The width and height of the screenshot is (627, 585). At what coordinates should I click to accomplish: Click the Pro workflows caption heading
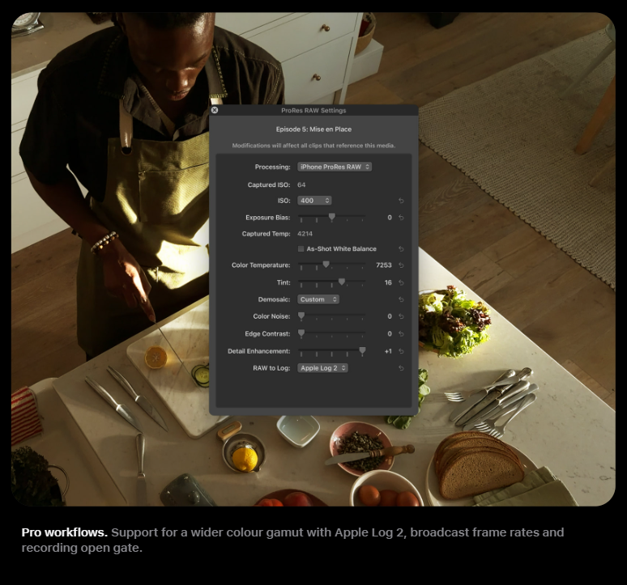point(64,532)
